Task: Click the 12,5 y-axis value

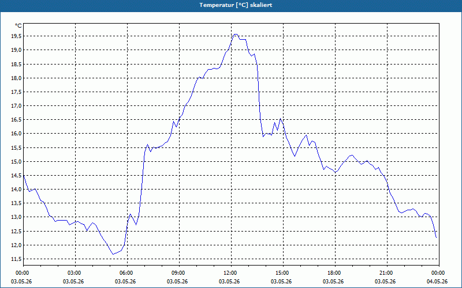Action: [17, 231]
